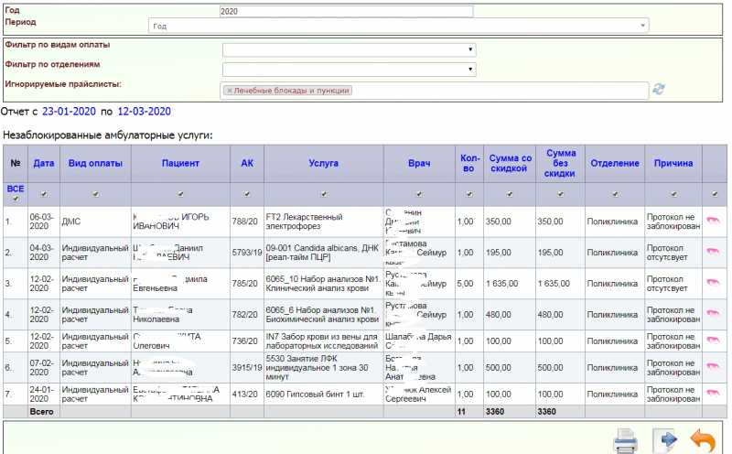This screenshot has height=454, width=732.
Task: Click the pink eraser icon in row 3
Action: click(712, 284)
